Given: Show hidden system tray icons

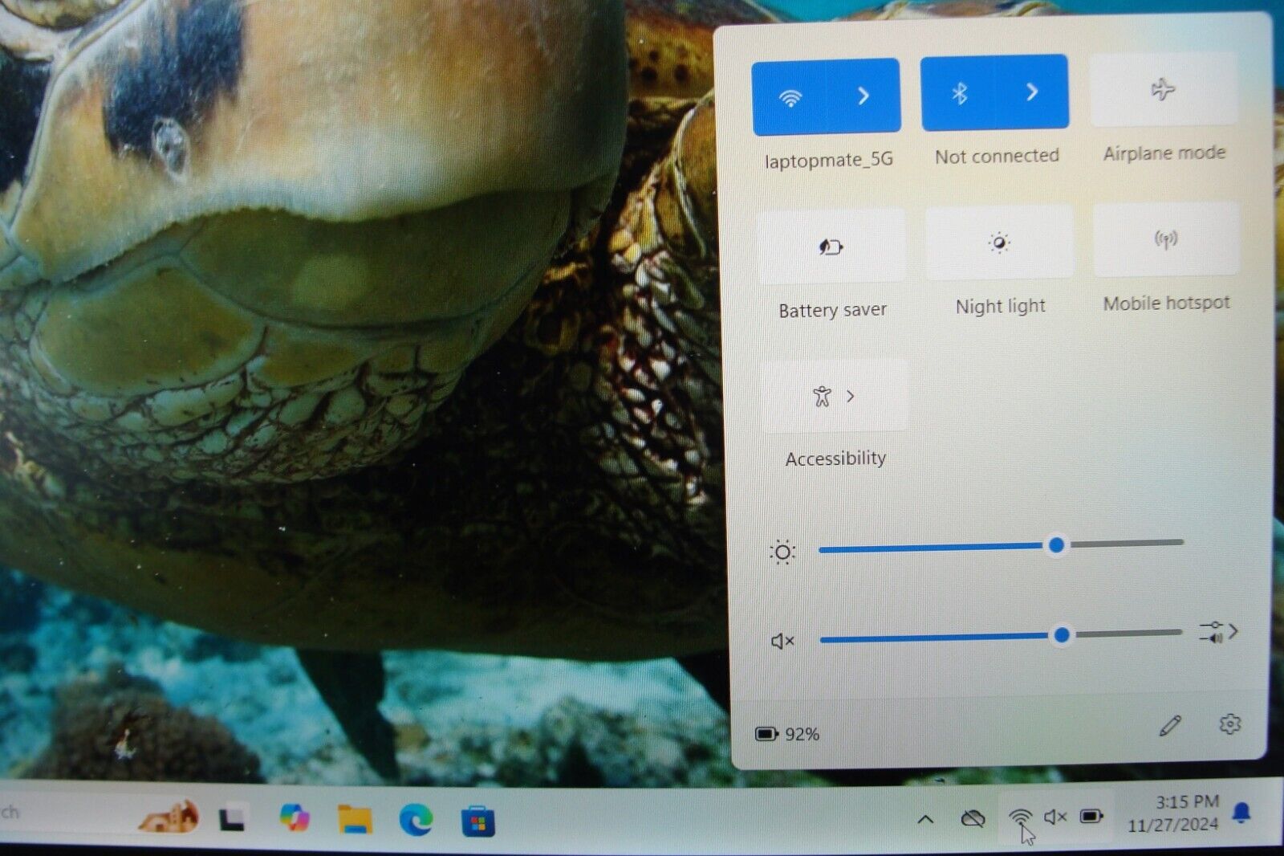Looking at the screenshot, I should pos(925,819).
